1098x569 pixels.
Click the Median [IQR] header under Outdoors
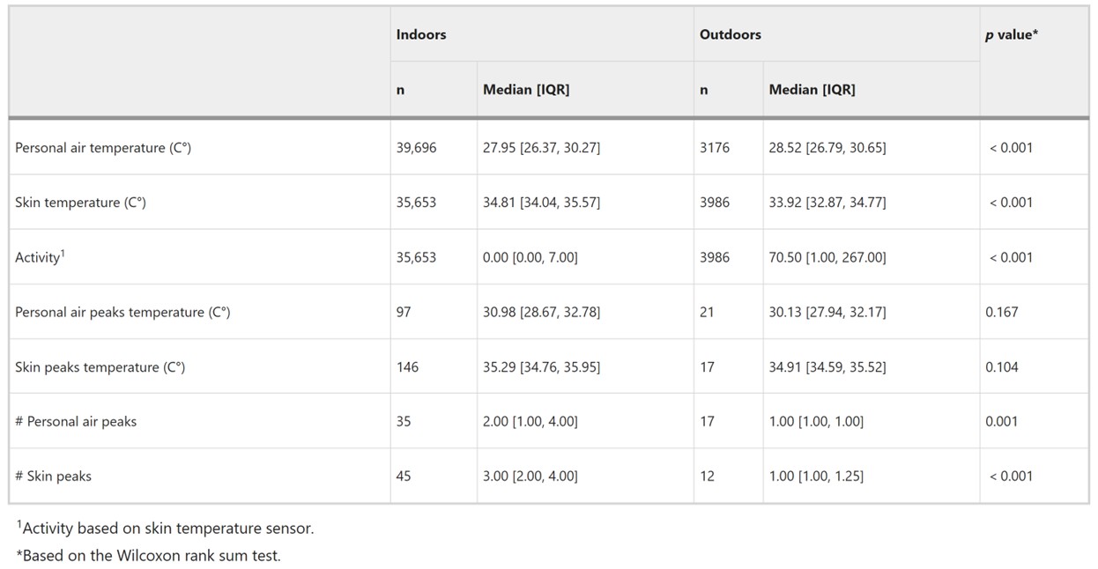click(812, 90)
